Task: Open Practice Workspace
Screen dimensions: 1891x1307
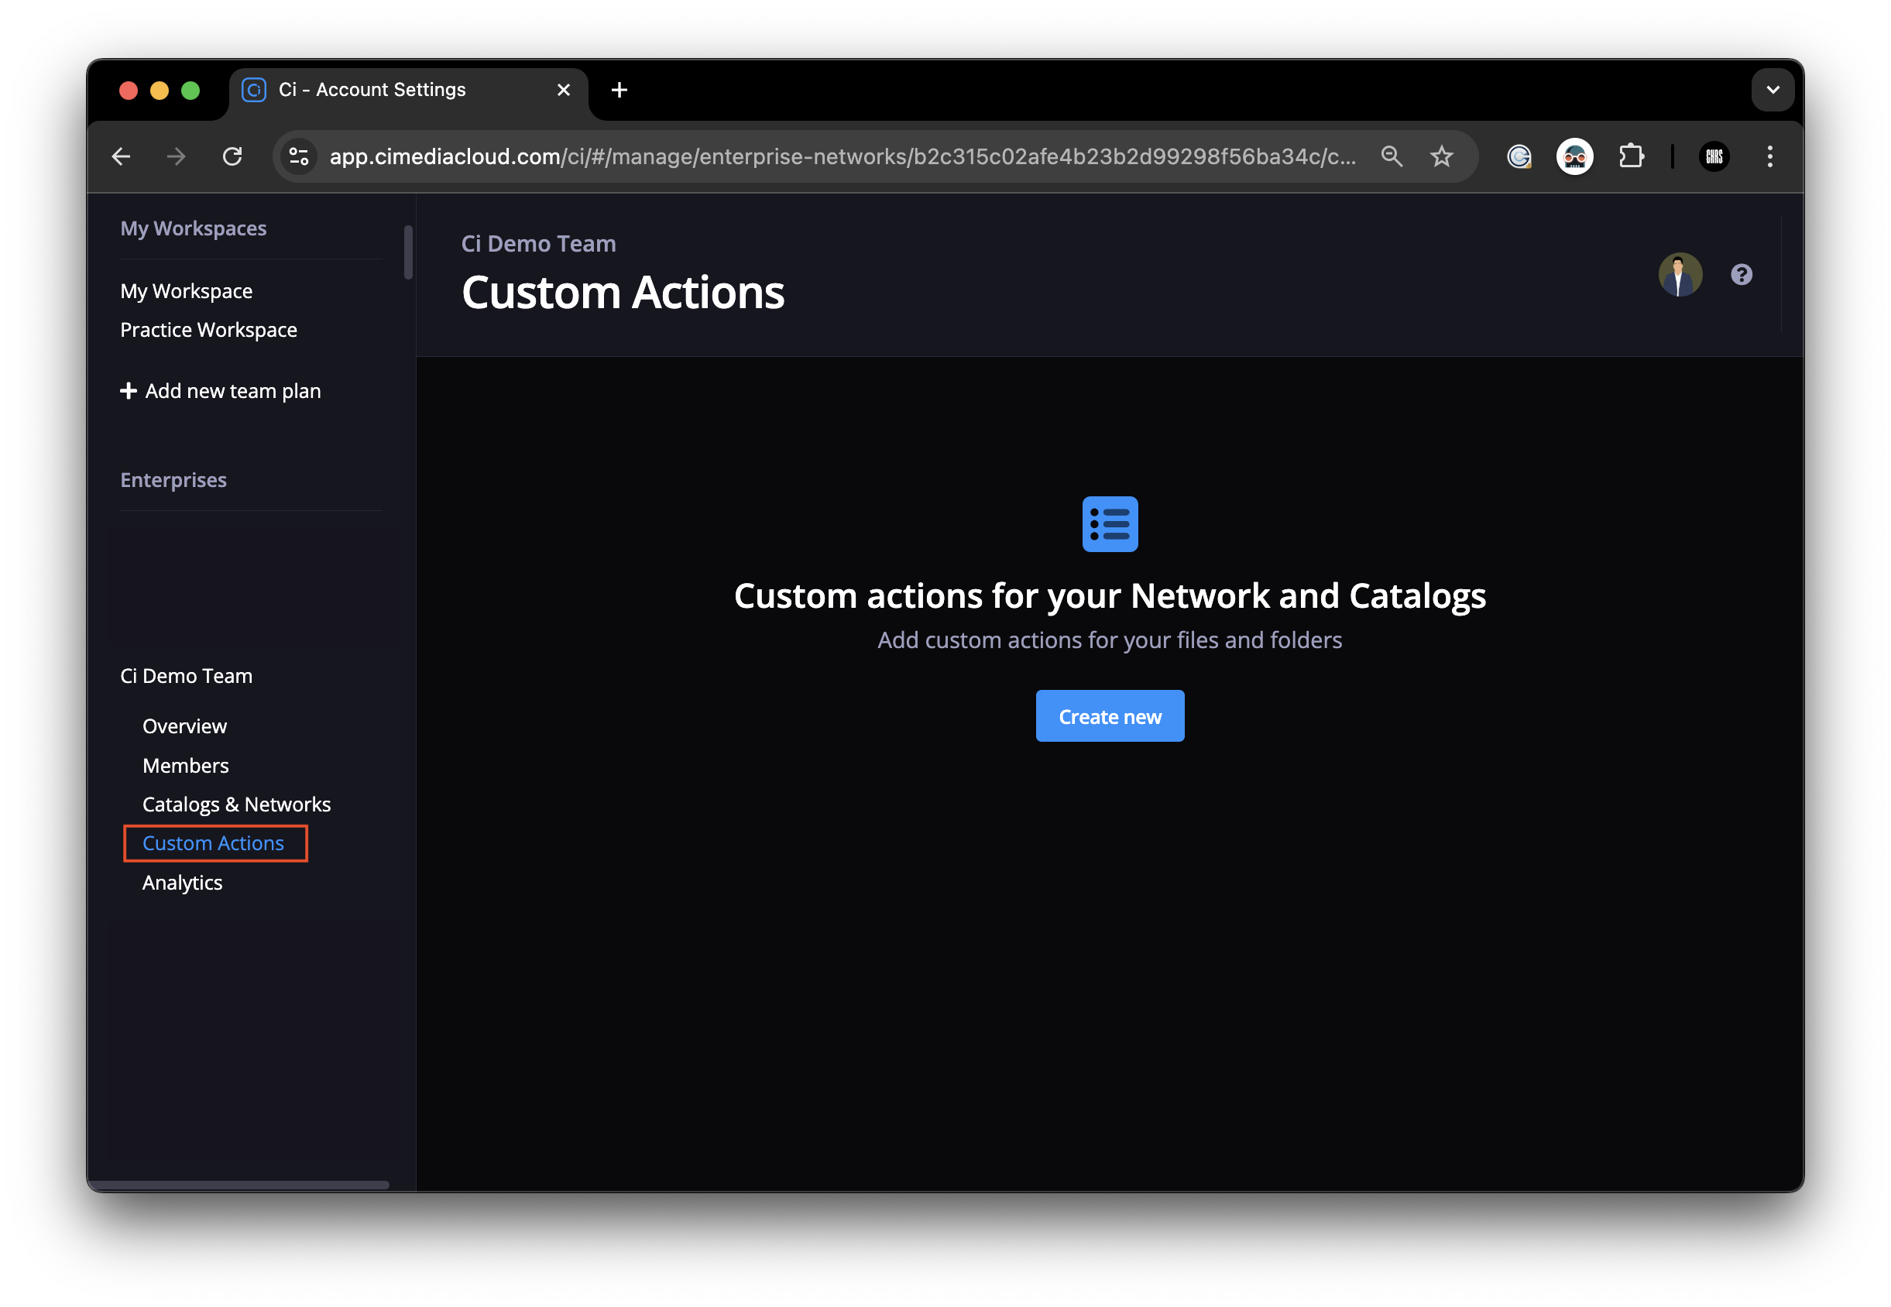Action: [209, 330]
